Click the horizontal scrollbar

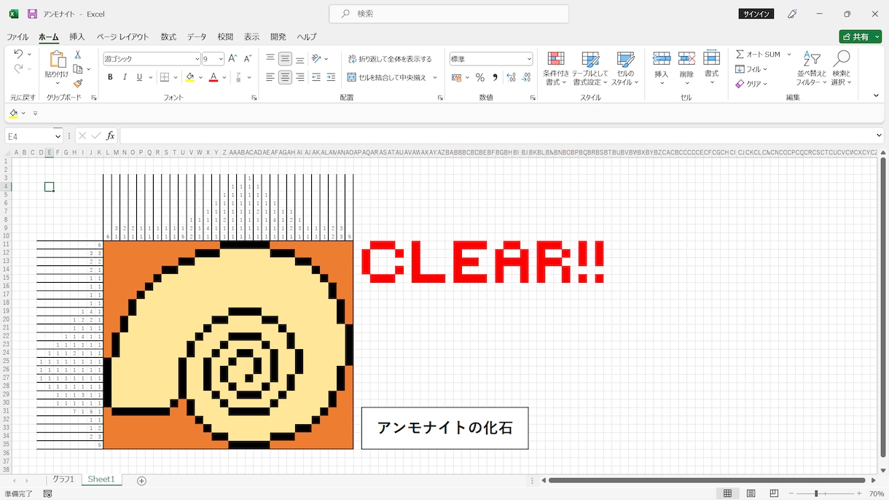[x=708, y=480]
